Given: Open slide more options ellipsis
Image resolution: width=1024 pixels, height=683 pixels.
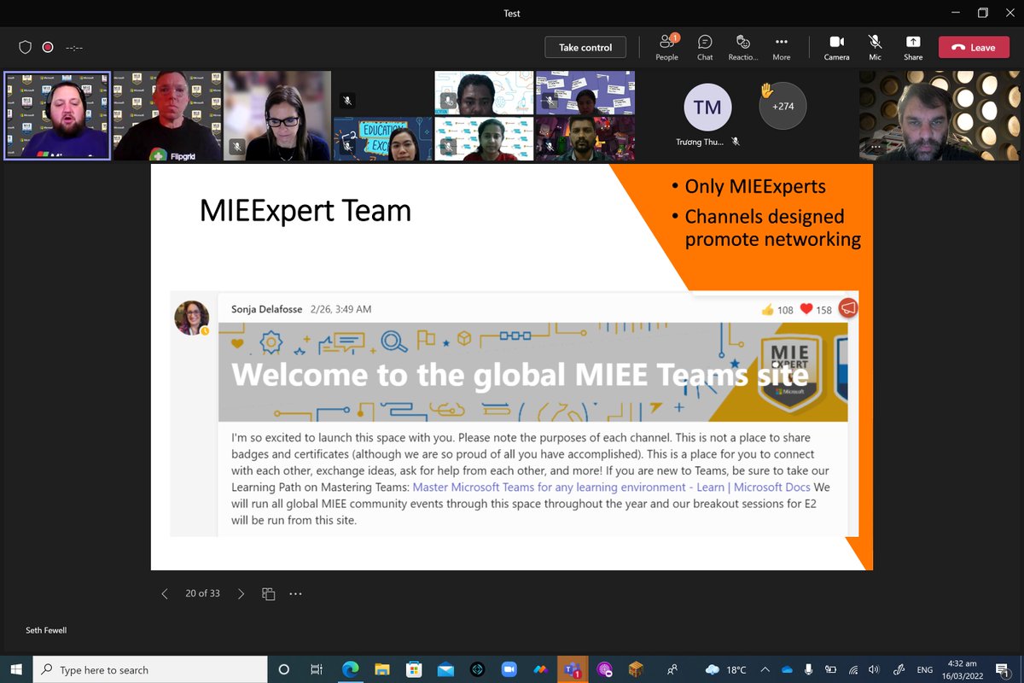Looking at the screenshot, I should (295, 593).
